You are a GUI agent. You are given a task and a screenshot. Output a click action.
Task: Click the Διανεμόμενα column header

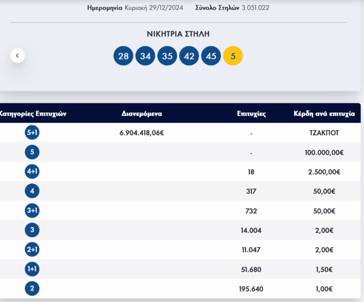pyautogui.click(x=142, y=114)
